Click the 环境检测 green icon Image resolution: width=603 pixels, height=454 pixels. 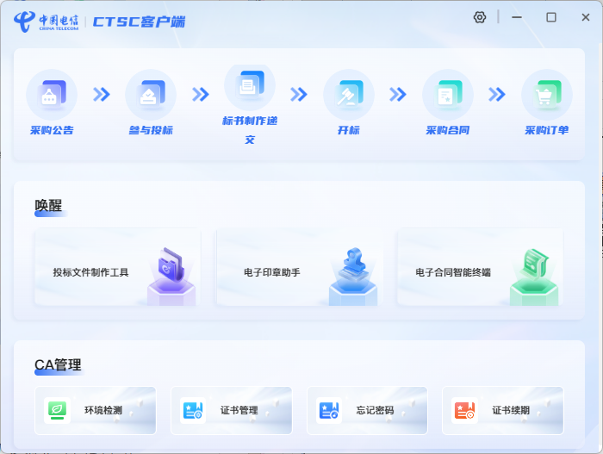[57, 410]
